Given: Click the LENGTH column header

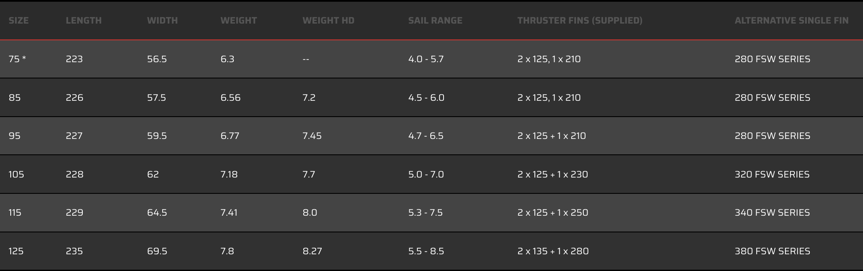Looking at the screenshot, I should (84, 21).
